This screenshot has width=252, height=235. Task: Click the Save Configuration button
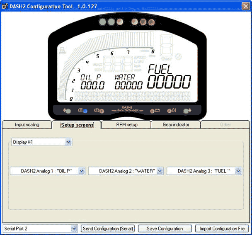tap(165, 228)
